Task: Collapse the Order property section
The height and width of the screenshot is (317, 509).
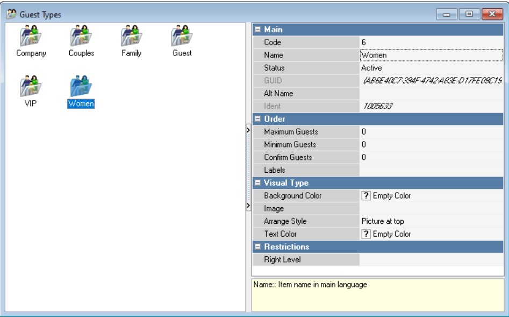Action: click(x=258, y=119)
